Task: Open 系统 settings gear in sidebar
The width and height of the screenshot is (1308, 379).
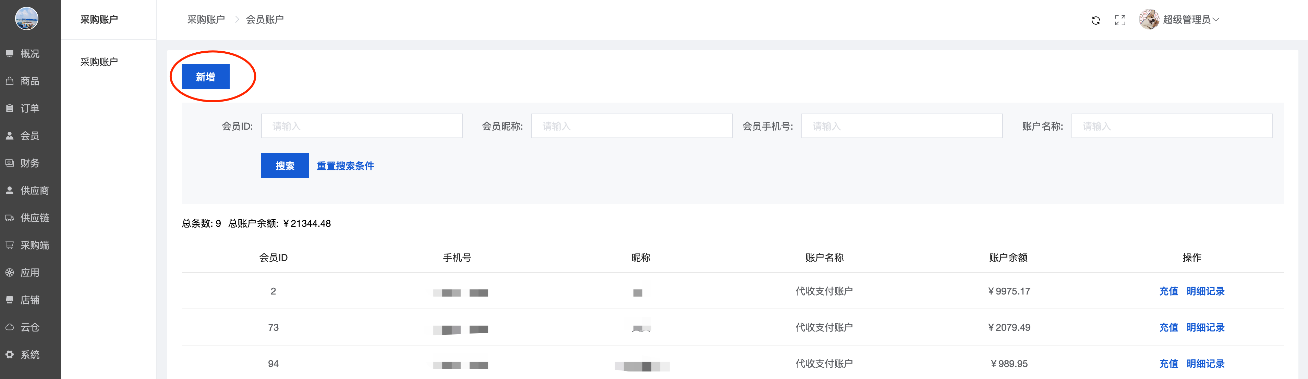Action: 29,355
